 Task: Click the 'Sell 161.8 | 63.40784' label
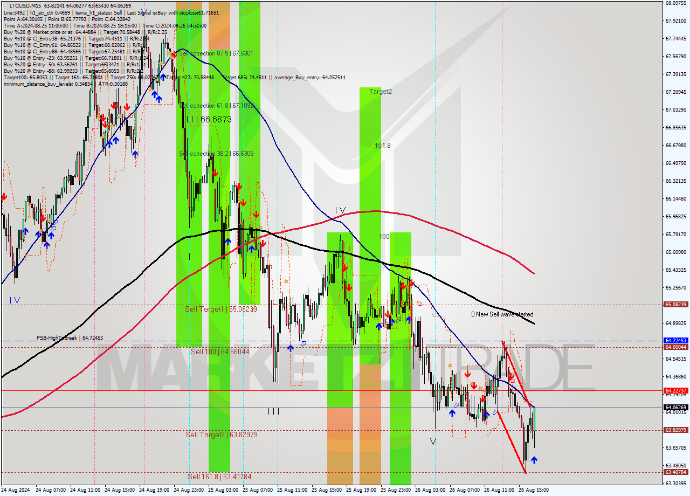click(x=219, y=477)
